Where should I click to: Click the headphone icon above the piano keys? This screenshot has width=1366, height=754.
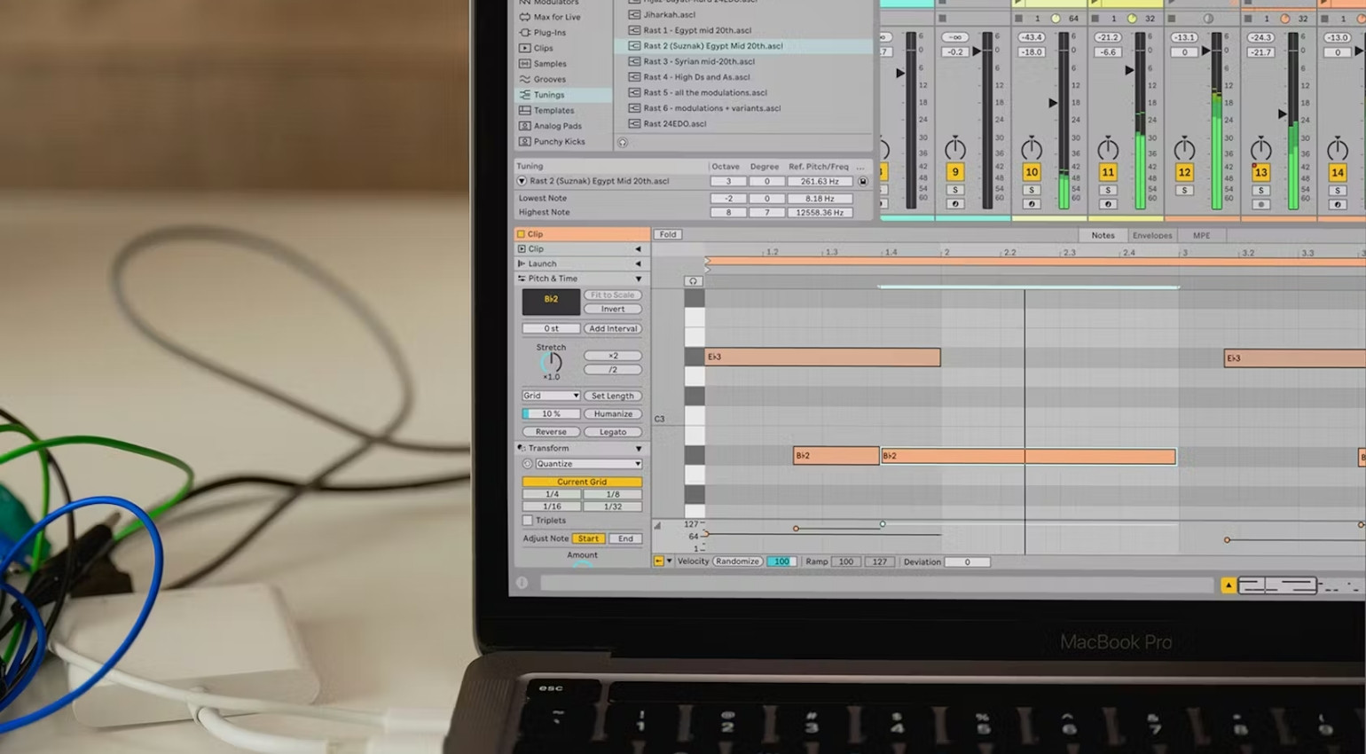pyautogui.click(x=694, y=281)
